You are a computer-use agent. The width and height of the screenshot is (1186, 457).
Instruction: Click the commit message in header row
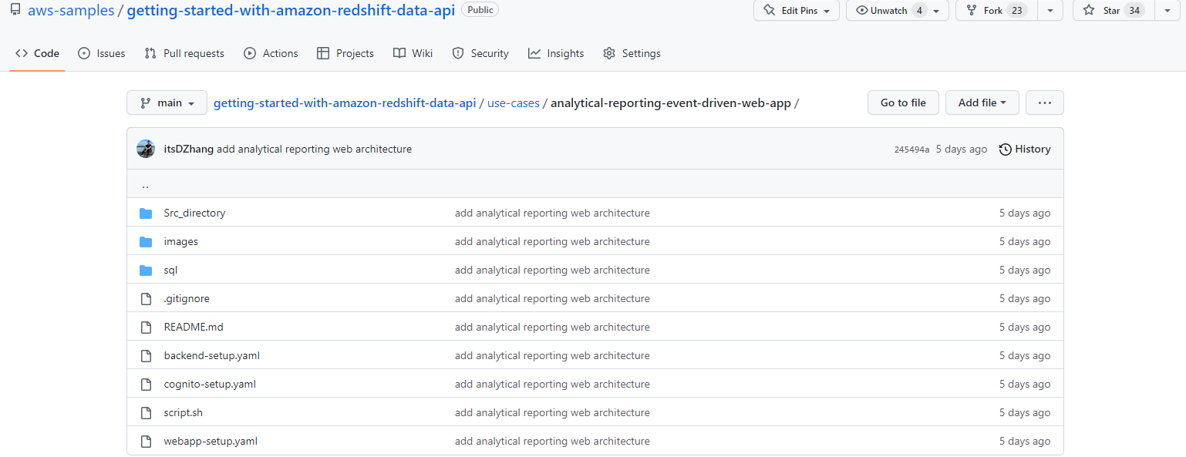point(315,149)
